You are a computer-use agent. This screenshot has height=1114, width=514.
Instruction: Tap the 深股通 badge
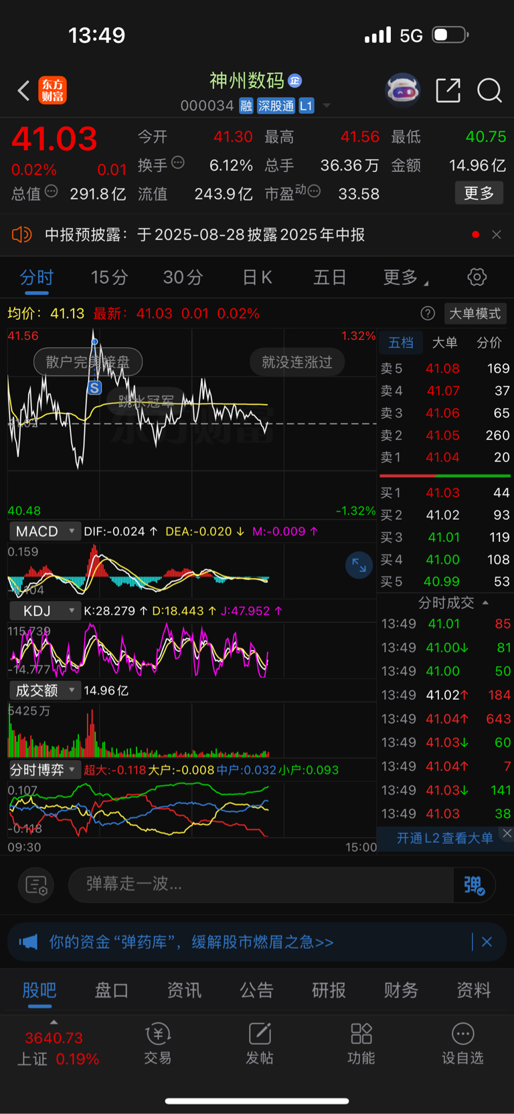coord(276,106)
